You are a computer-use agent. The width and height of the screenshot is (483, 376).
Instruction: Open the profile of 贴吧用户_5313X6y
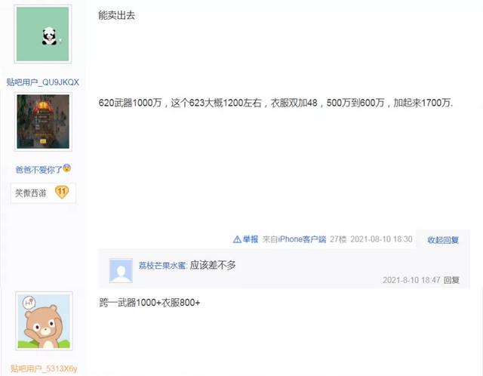pos(44,368)
